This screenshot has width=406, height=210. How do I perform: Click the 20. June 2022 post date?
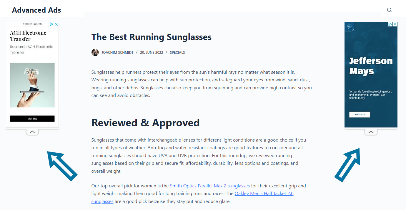pos(152,53)
